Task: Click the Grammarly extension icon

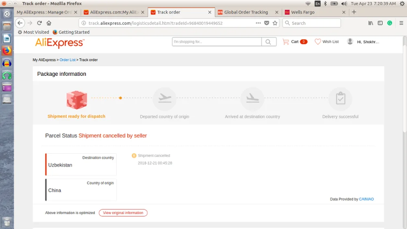Action: (389, 23)
